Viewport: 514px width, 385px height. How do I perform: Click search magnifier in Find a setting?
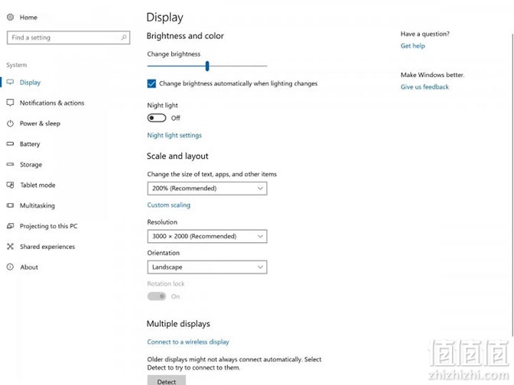tap(124, 37)
